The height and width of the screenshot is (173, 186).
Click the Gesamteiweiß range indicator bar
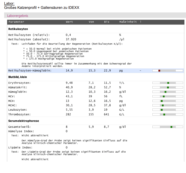(x=168, y=127)
